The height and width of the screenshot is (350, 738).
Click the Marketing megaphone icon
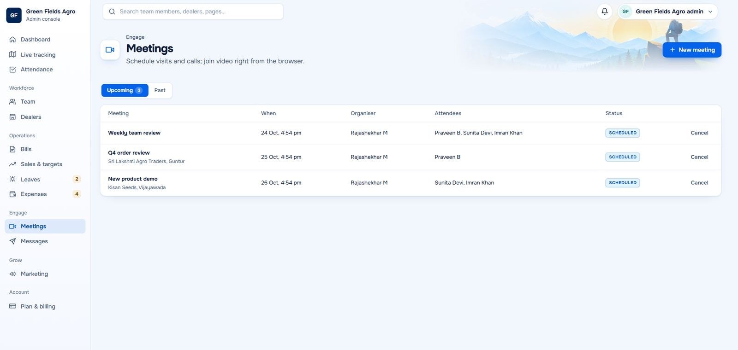click(x=13, y=274)
